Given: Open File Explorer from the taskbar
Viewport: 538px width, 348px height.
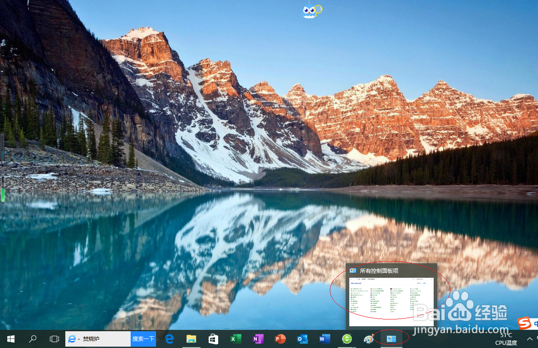Looking at the screenshot, I should click(191, 338).
